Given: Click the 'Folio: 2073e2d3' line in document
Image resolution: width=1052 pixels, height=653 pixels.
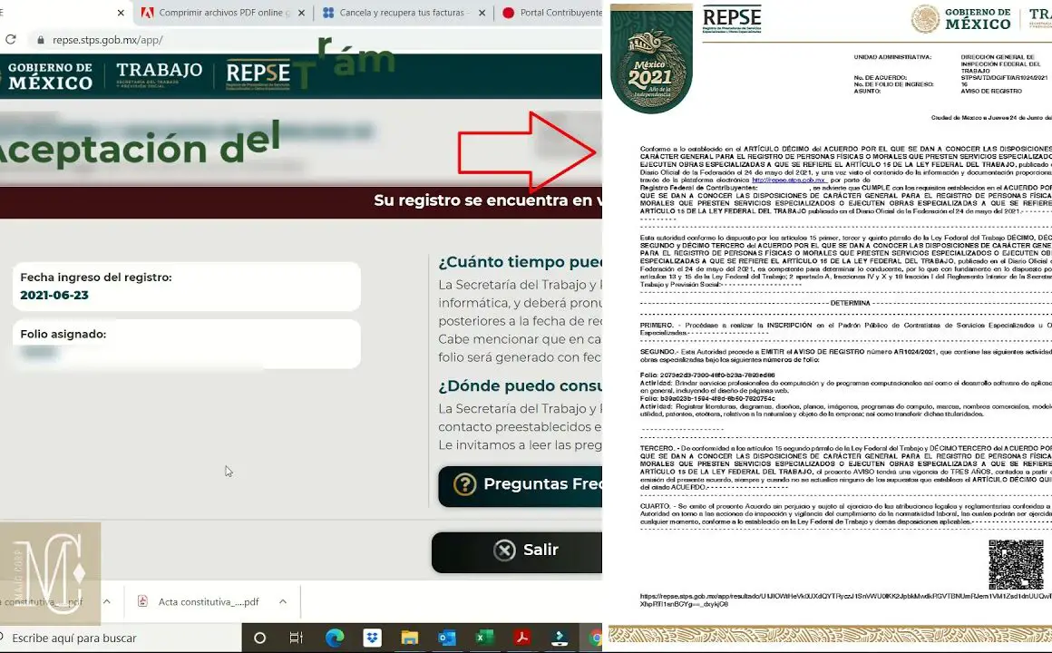Looking at the screenshot, I should pyautogui.click(x=707, y=375).
